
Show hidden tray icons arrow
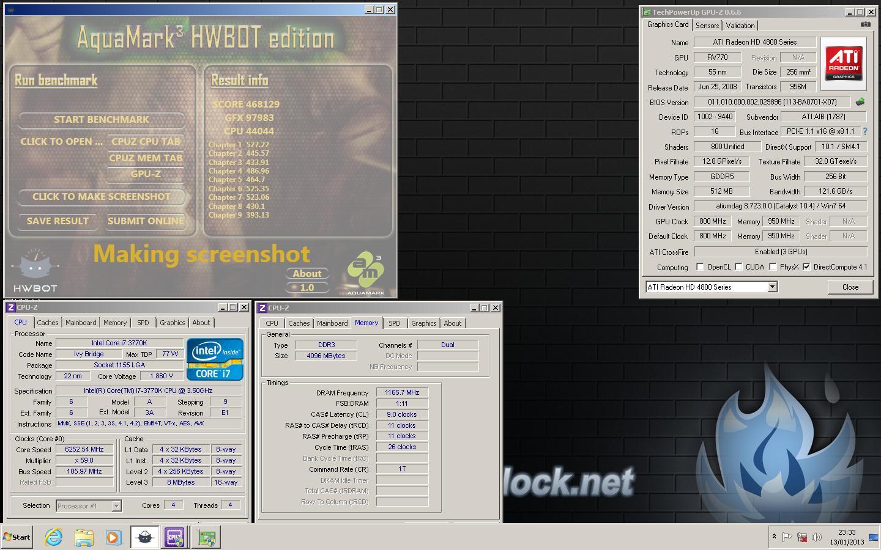point(774,537)
